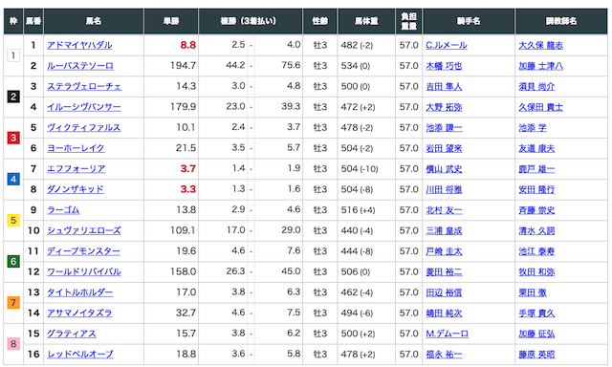Open trainer 池添 学 link
Image resolution: width=612 pixels, height=367 pixels.
533,127
